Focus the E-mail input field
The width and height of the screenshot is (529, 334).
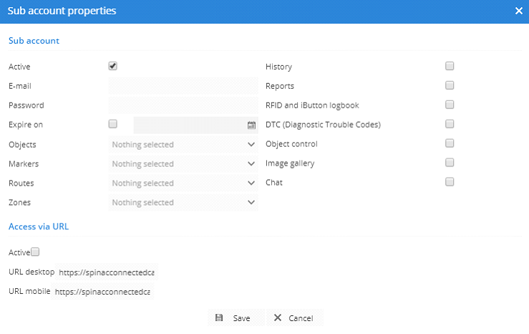pos(183,86)
